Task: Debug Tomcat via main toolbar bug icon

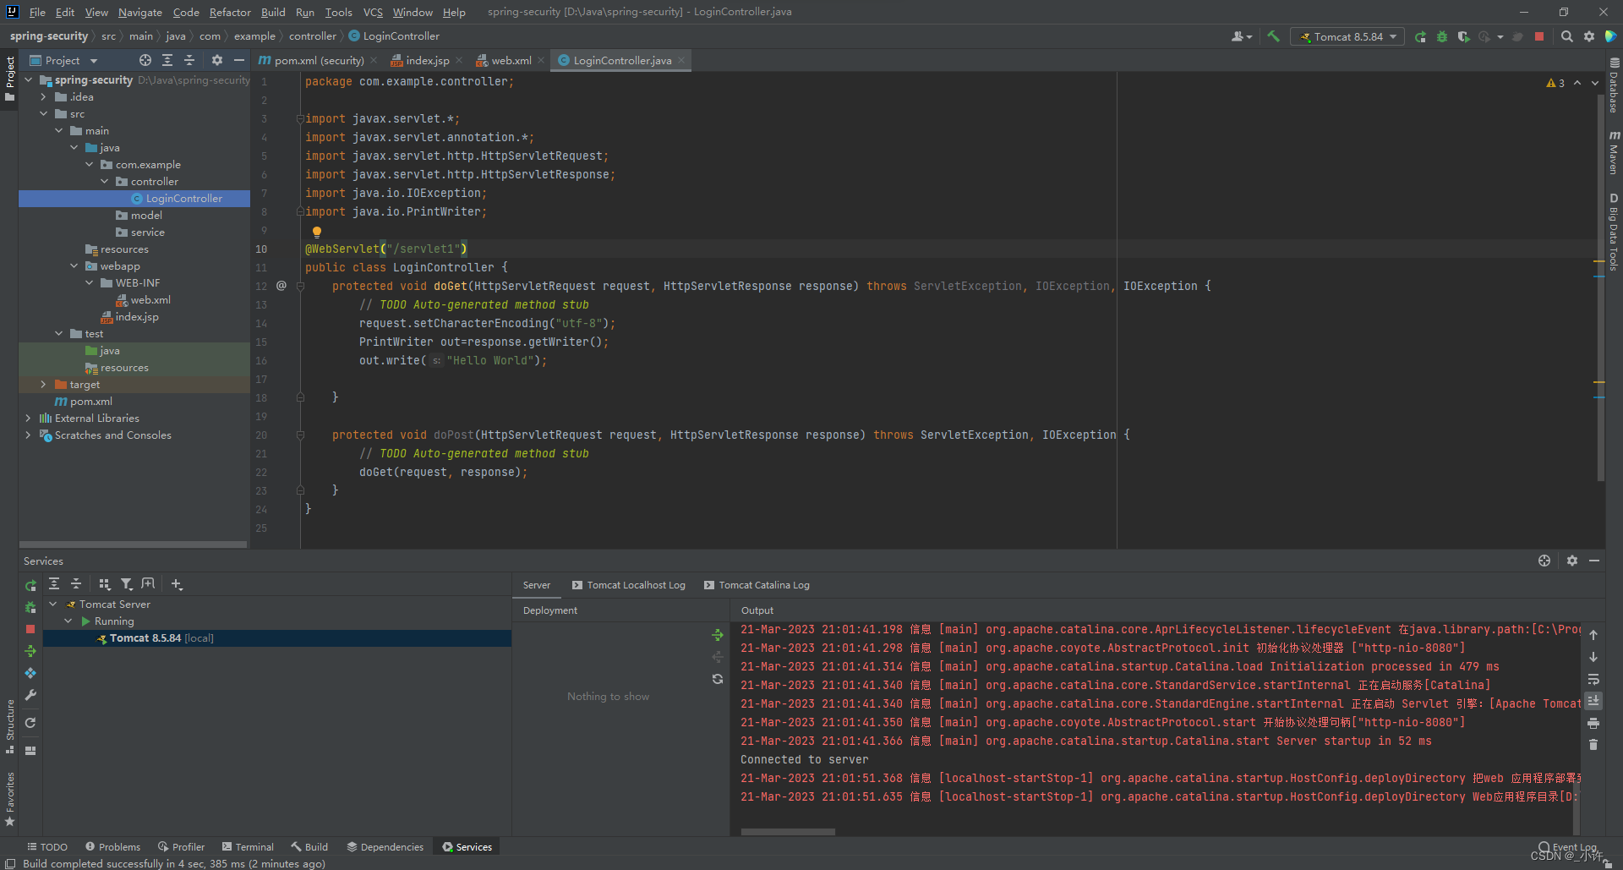Action: (1442, 36)
